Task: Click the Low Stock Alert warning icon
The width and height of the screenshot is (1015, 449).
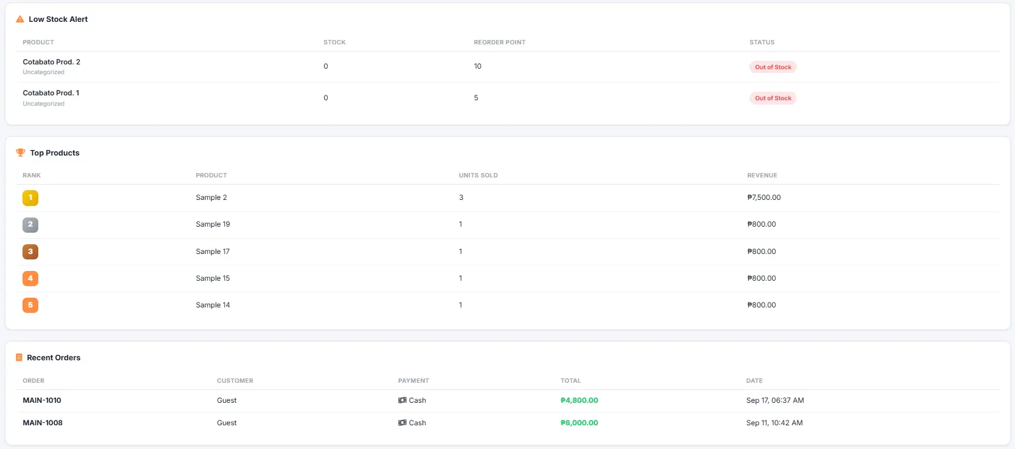Action: pyautogui.click(x=20, y=19)
